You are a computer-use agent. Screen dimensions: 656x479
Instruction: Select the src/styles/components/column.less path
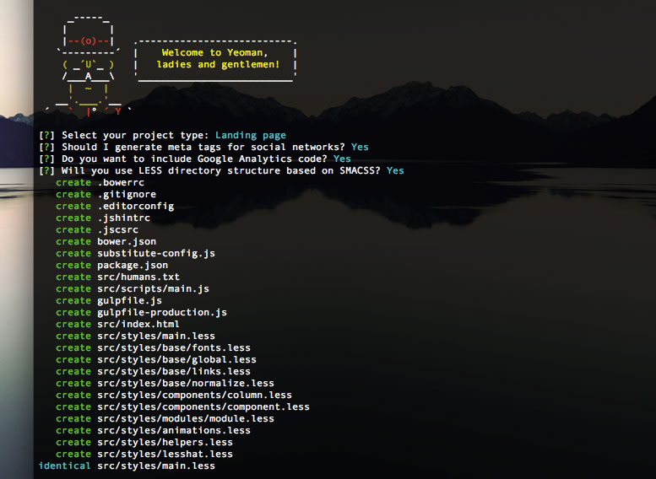pyautogui.click(x=194, y=395)
